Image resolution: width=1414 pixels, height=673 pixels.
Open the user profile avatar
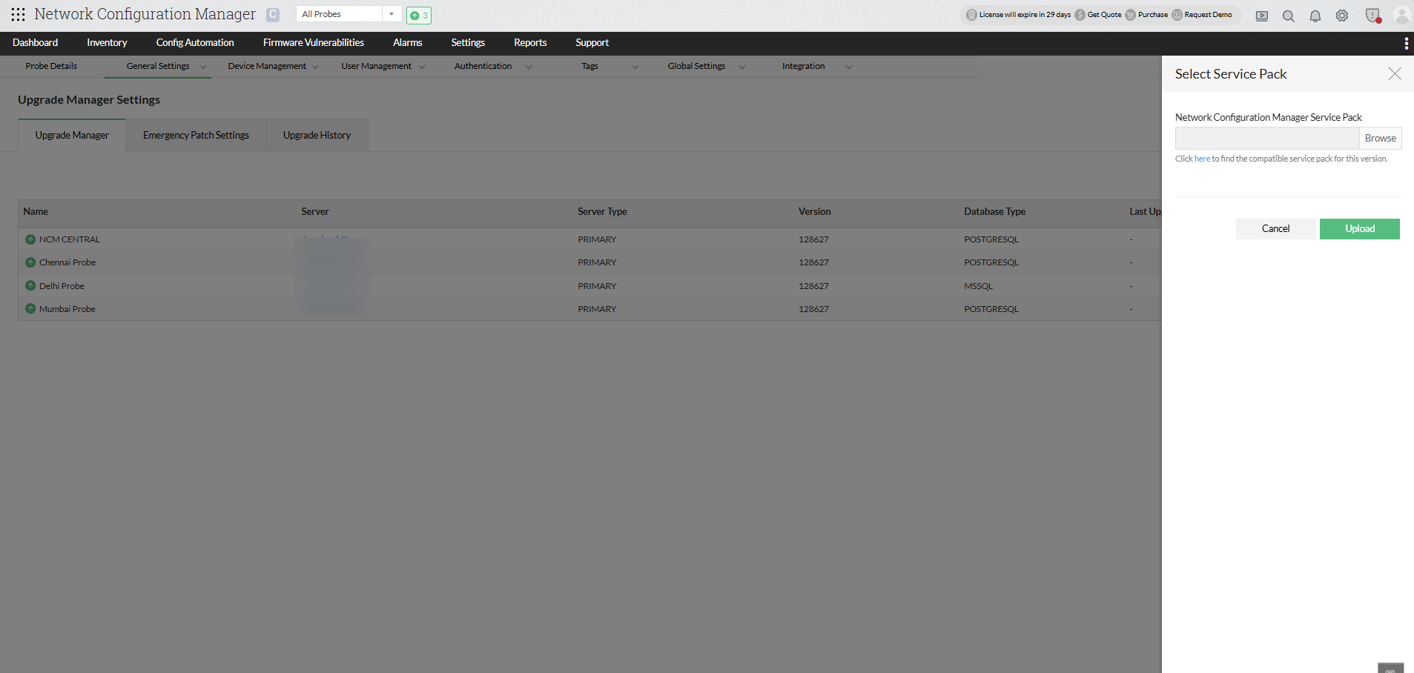tap(1401, 16)
